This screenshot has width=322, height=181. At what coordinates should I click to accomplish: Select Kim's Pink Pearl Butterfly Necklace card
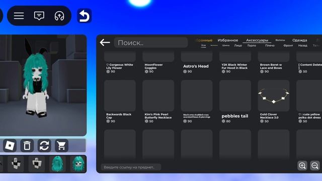click(x=158, y=102)
